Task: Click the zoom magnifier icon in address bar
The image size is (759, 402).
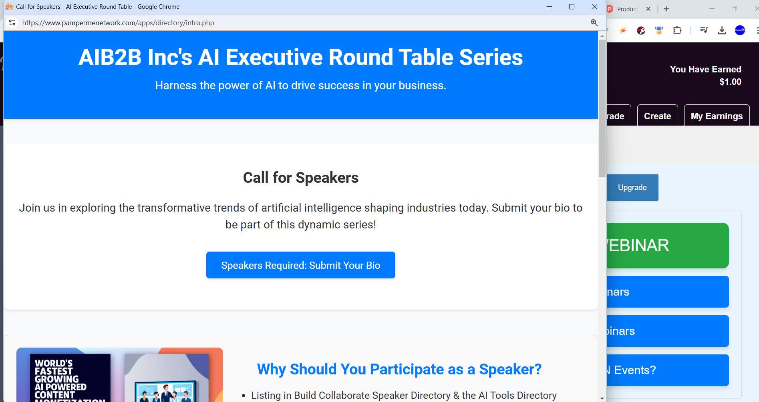Action: [x=594, y=23]
